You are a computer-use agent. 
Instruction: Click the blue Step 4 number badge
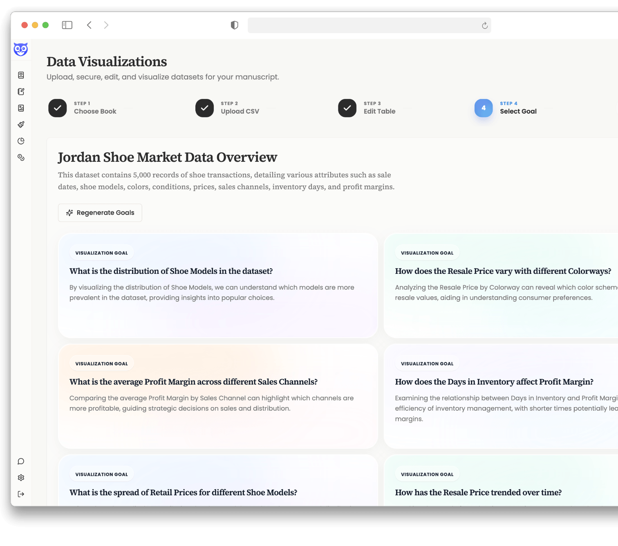(484, 108)
